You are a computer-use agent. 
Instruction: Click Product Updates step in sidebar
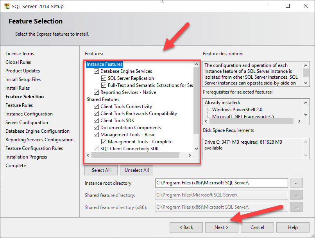[23, 71]
